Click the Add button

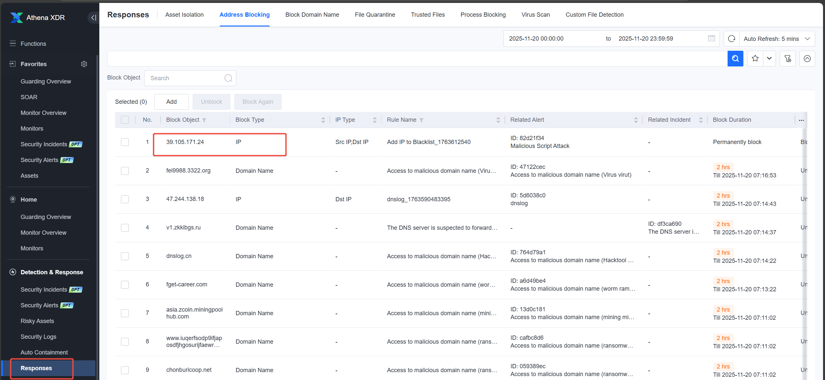point(171,102)
